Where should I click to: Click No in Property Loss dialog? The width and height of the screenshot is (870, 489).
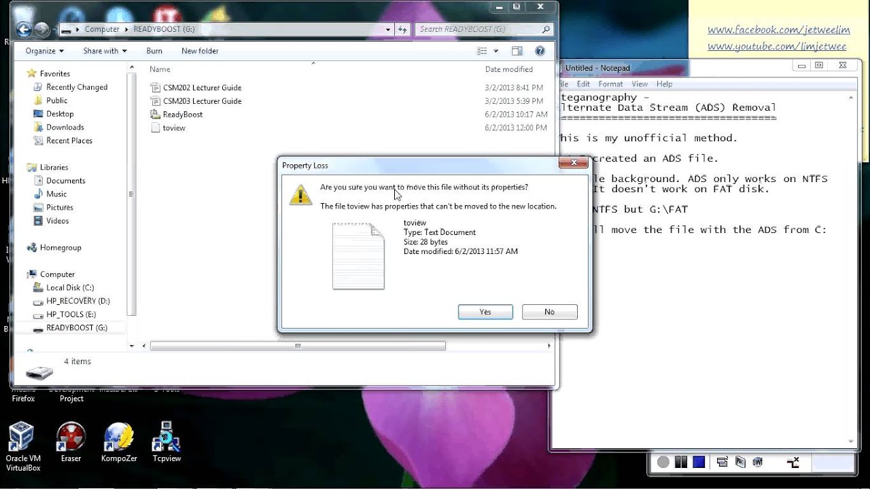549,312
